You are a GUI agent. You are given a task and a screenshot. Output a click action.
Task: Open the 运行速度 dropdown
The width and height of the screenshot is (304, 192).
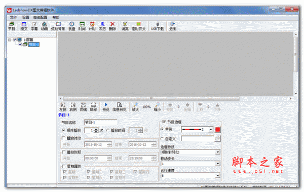218,176
